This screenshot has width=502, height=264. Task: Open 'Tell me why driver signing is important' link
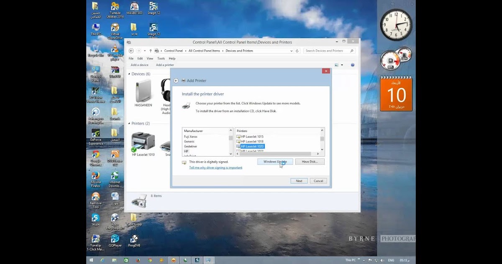click(215, 168)
